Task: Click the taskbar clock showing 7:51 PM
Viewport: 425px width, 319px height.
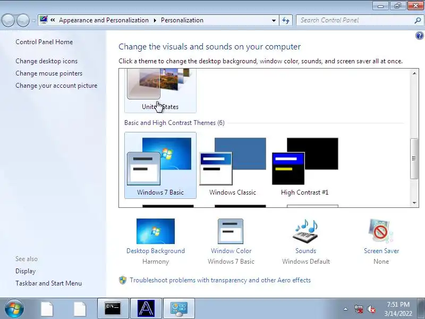Action: 398,309
